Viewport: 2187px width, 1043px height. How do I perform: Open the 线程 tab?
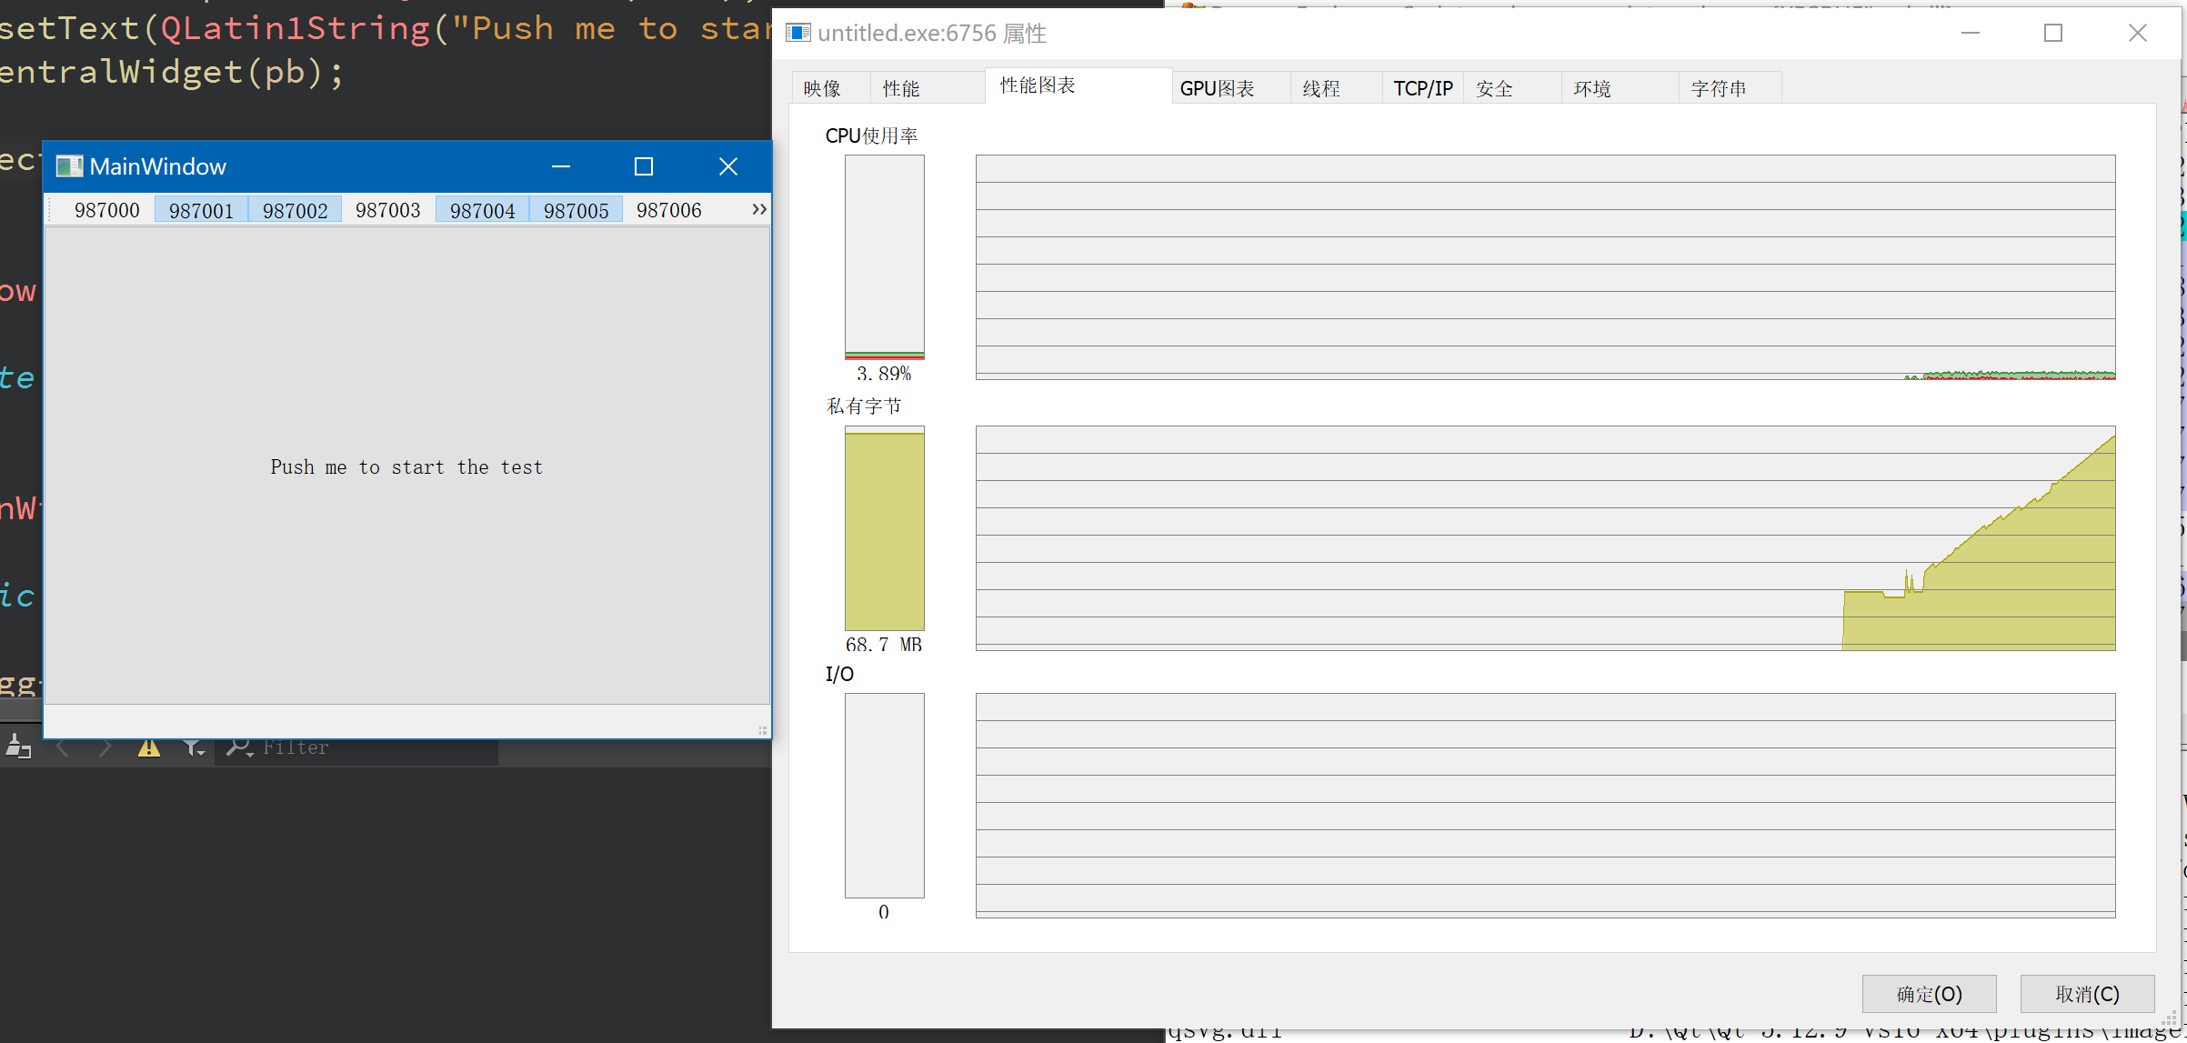point(1320,88)
